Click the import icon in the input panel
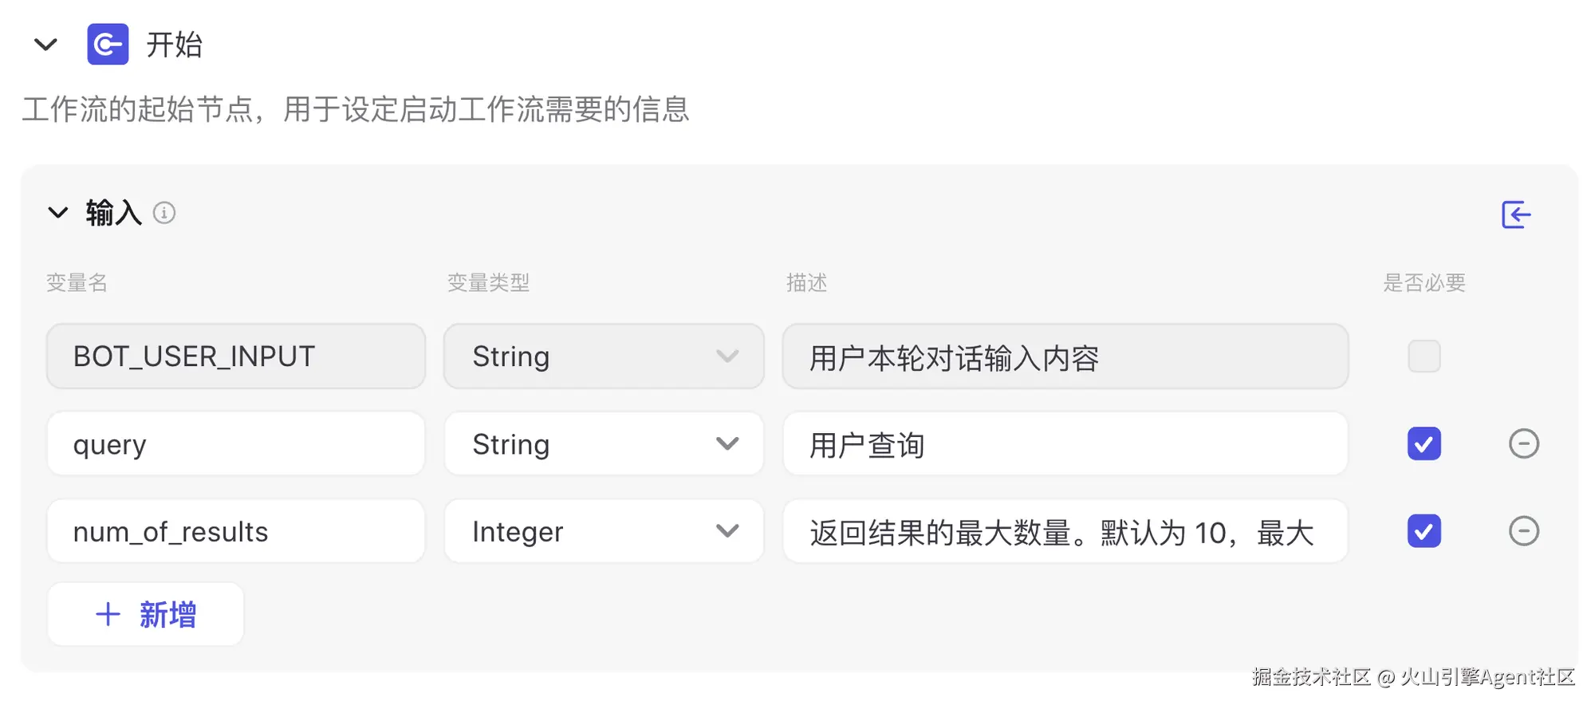 [1515, 215]
